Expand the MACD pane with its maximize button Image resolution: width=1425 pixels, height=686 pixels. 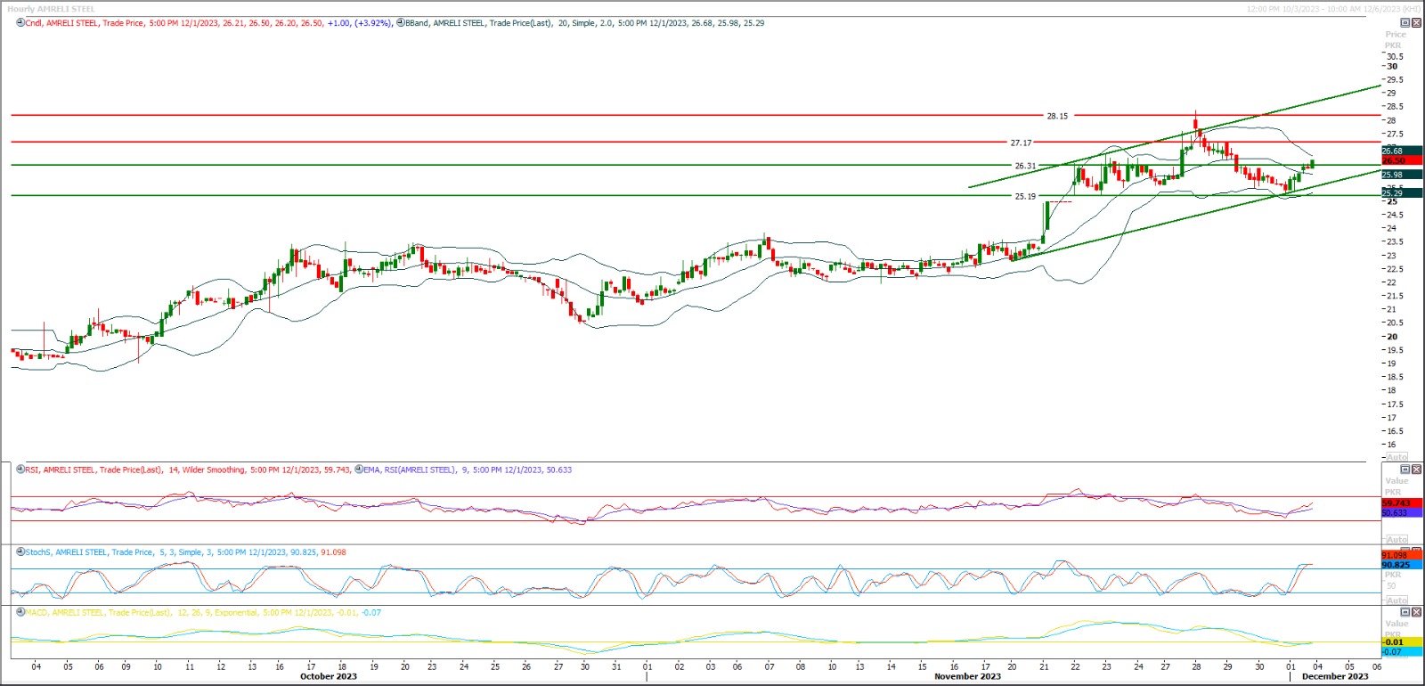pos(1405,613)
